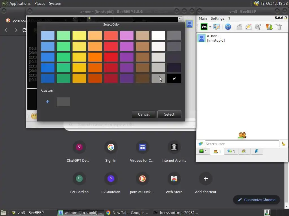Open the Internet Archi... shortcut
Viewport: 289px width, 216px height.
click(174, 152)
